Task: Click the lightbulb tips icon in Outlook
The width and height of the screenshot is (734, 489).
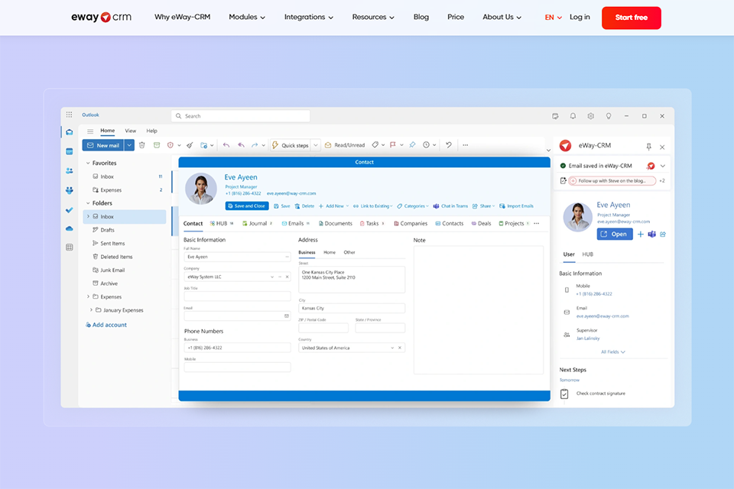Action: click(609, 116)
